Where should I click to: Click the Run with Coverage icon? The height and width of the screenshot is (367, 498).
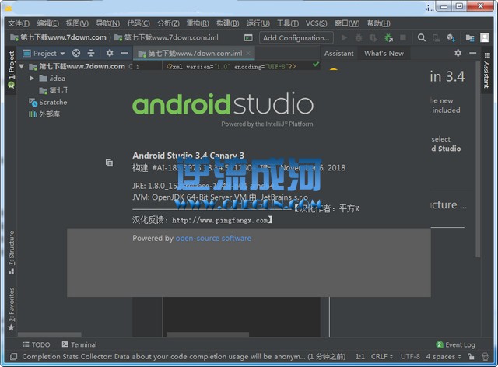pos(373,38)
